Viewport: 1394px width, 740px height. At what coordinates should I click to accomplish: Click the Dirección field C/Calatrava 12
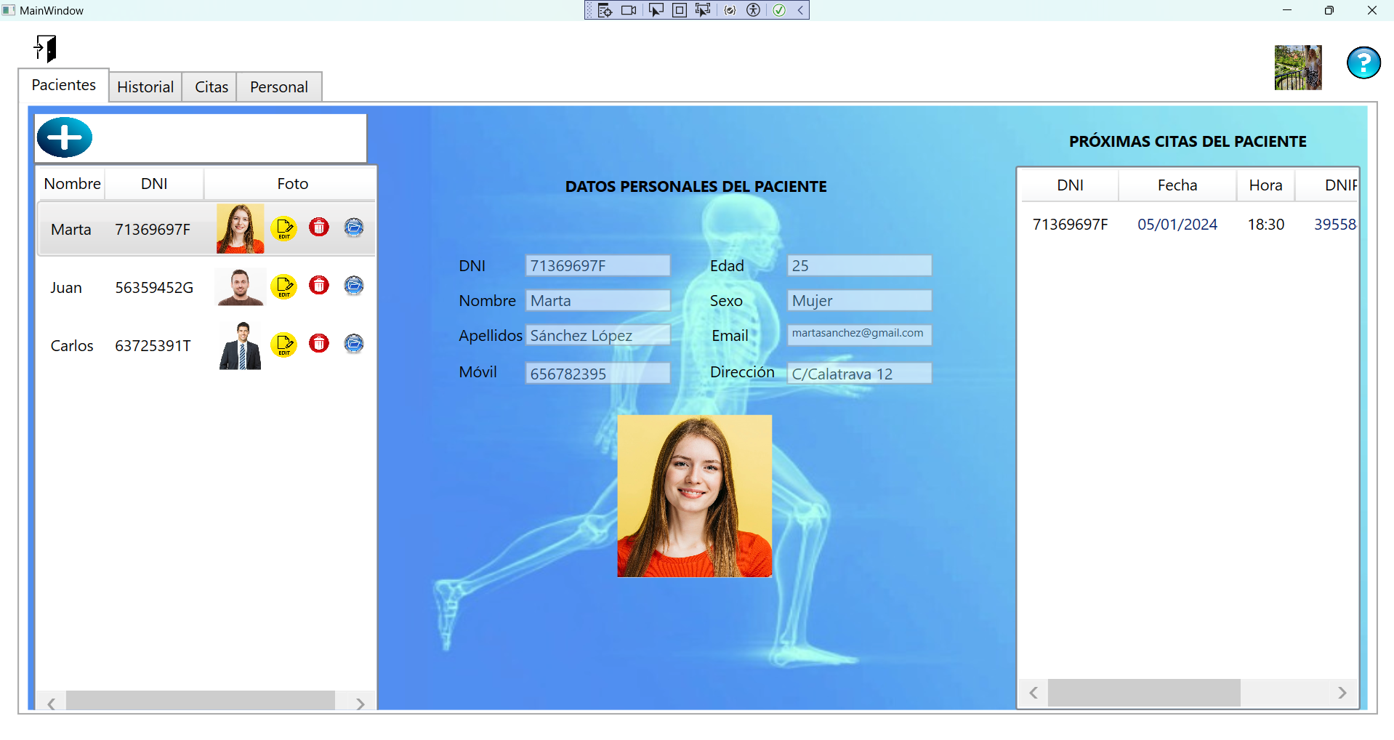(x=859, y=374)
